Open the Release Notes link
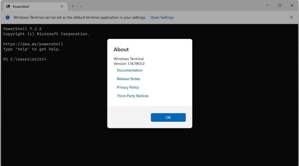This screenshot has width=299, height=166. (x=128, y=79)
